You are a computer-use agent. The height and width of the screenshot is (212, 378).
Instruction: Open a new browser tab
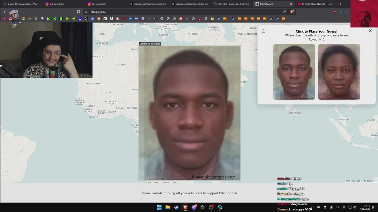[340, 4]
